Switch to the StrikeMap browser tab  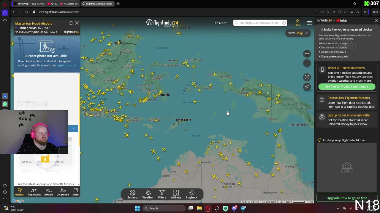tap(29, 4)
